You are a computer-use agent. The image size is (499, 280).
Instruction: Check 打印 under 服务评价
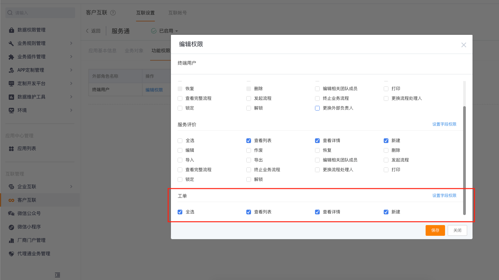click(386, 170)
